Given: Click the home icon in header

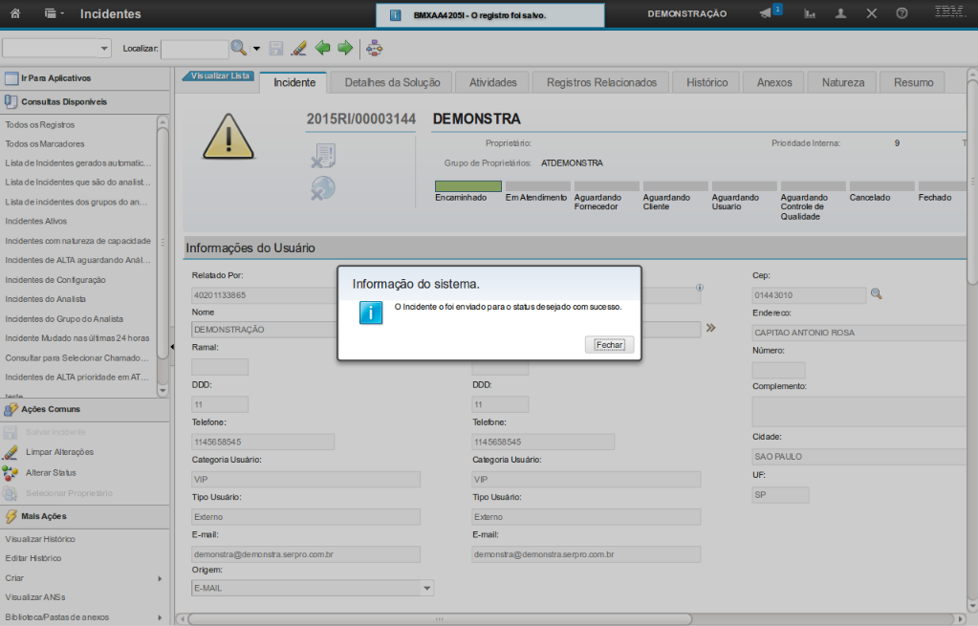Looking at the screenshot, I should [x=14, y=13].
